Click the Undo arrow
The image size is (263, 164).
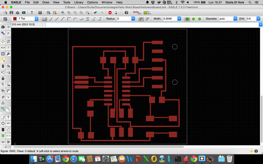point(96,13)
